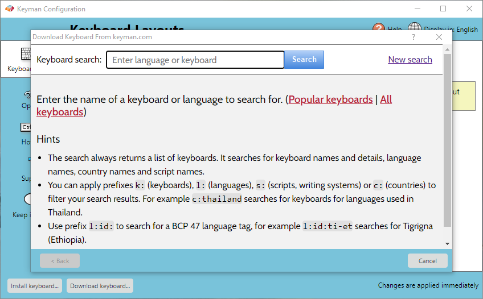
Task: Click the Install keyboard... button
Action: (35, 286)
